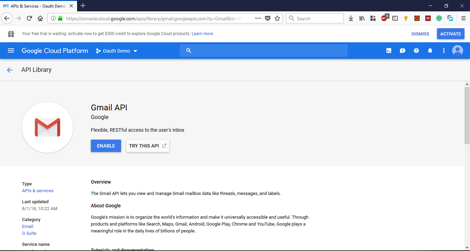Open the Firefox Downloads arrow
The width and height of the screenshot is (470, 251).
[351, 19]
